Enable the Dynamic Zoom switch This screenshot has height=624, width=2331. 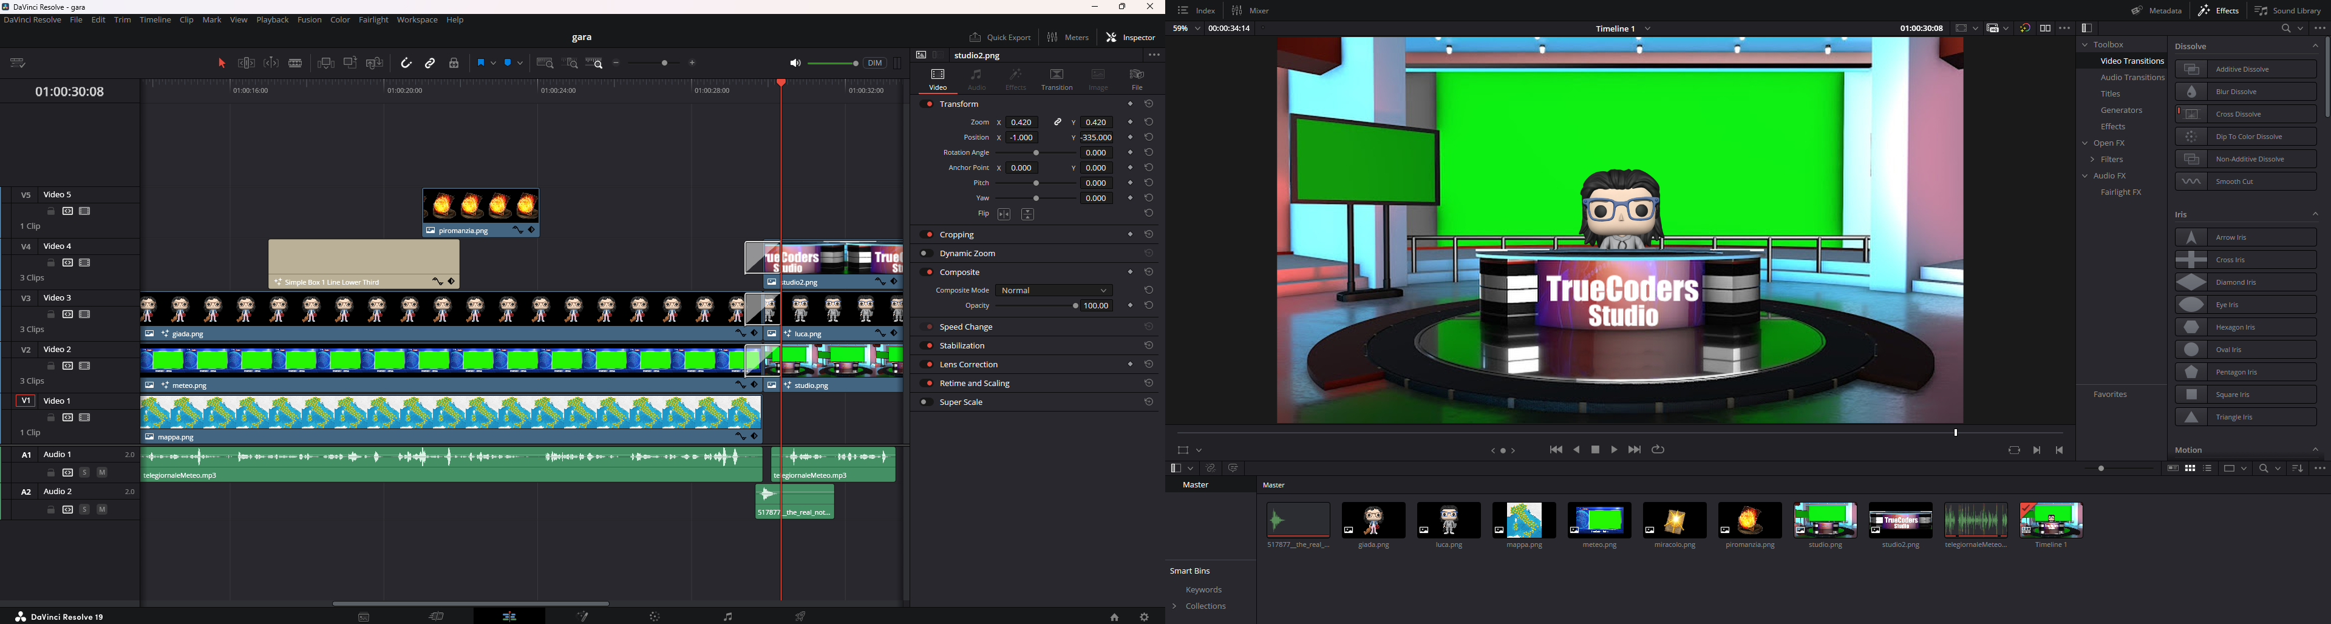click(928, 253)
